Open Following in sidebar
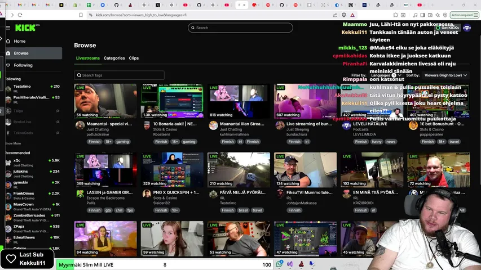Screen dimensions: 481x270 tap(33, 65)
